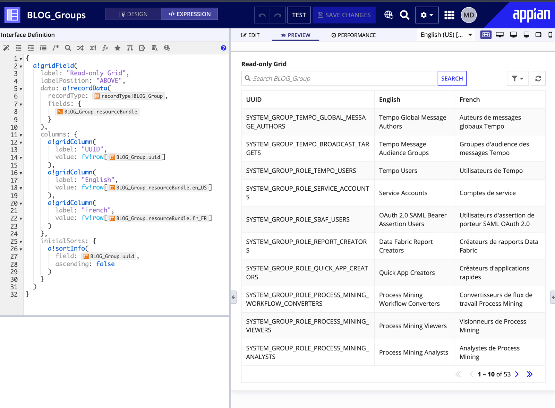Open search within the expression editor
Viewport: 555px width, 408px height.
pyautogui.click(x=68, y=48)
